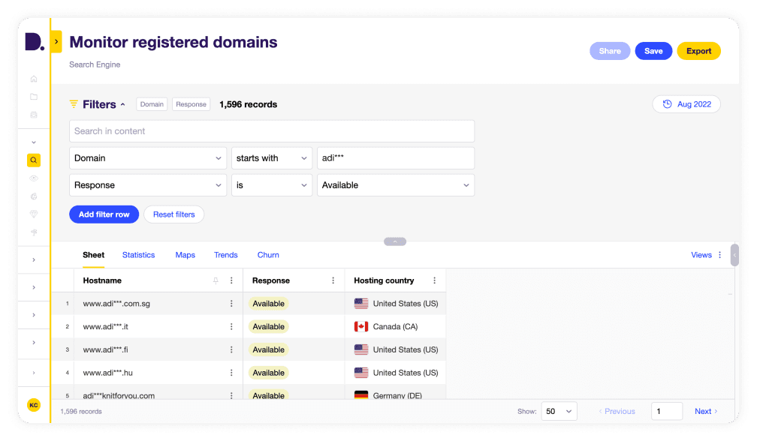Open row menu for www.adi***.hu

(x=231, y=373)
